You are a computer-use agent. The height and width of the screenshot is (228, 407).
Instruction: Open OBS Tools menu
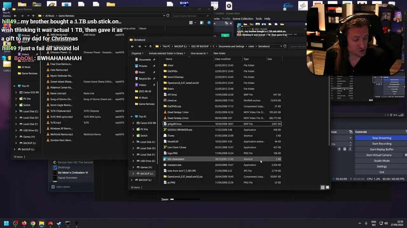(259, 19)
